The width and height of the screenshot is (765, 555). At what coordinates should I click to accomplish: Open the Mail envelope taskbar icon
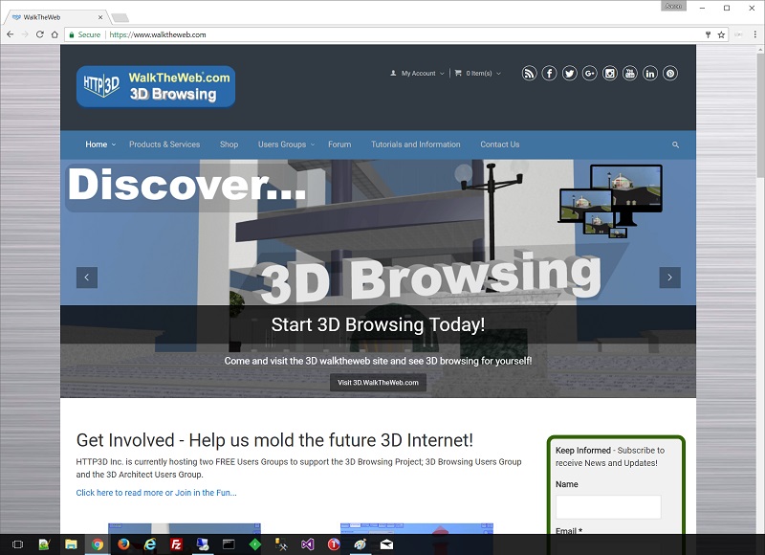[x=386, y=544]
